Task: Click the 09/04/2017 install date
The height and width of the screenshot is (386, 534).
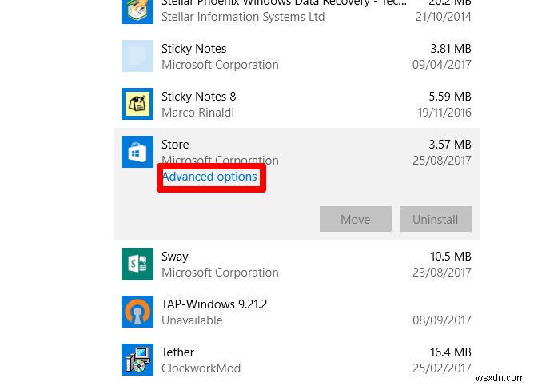Action: (442, 65)
